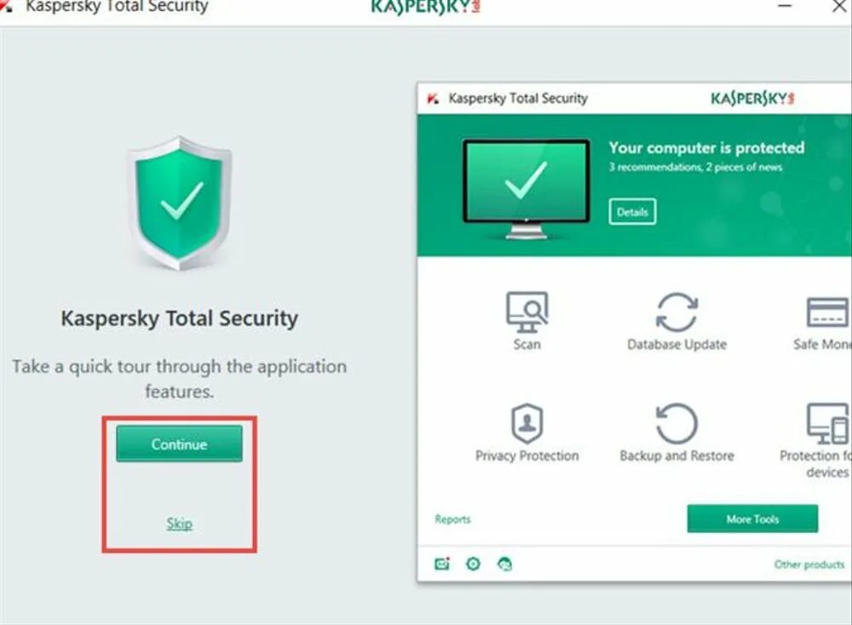Click the Backup and Restore icon
Image resolution: width=852 pixels, height=625 pixels.
(676, 423)
